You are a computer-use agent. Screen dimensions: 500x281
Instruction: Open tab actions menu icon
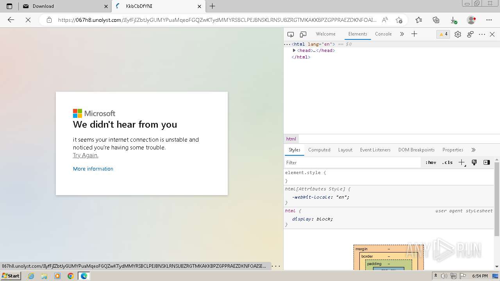[9, 6]
